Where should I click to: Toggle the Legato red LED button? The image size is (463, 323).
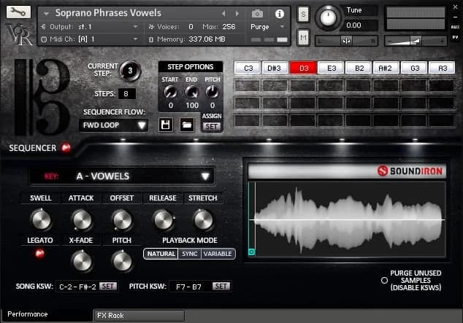[x=40, y=254]
